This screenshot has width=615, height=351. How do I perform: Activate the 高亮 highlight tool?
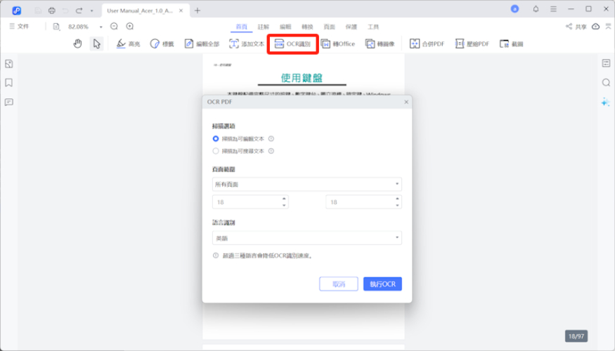[x=128, y=44]
